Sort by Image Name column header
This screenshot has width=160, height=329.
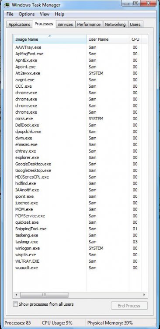(50, 39)
